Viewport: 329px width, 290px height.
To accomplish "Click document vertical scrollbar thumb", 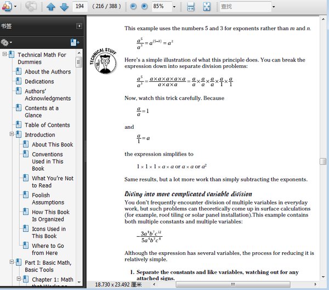I will click(x=323, y=162).
